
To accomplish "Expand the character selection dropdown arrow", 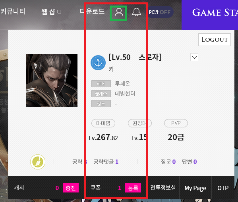I will pos(194,57).
